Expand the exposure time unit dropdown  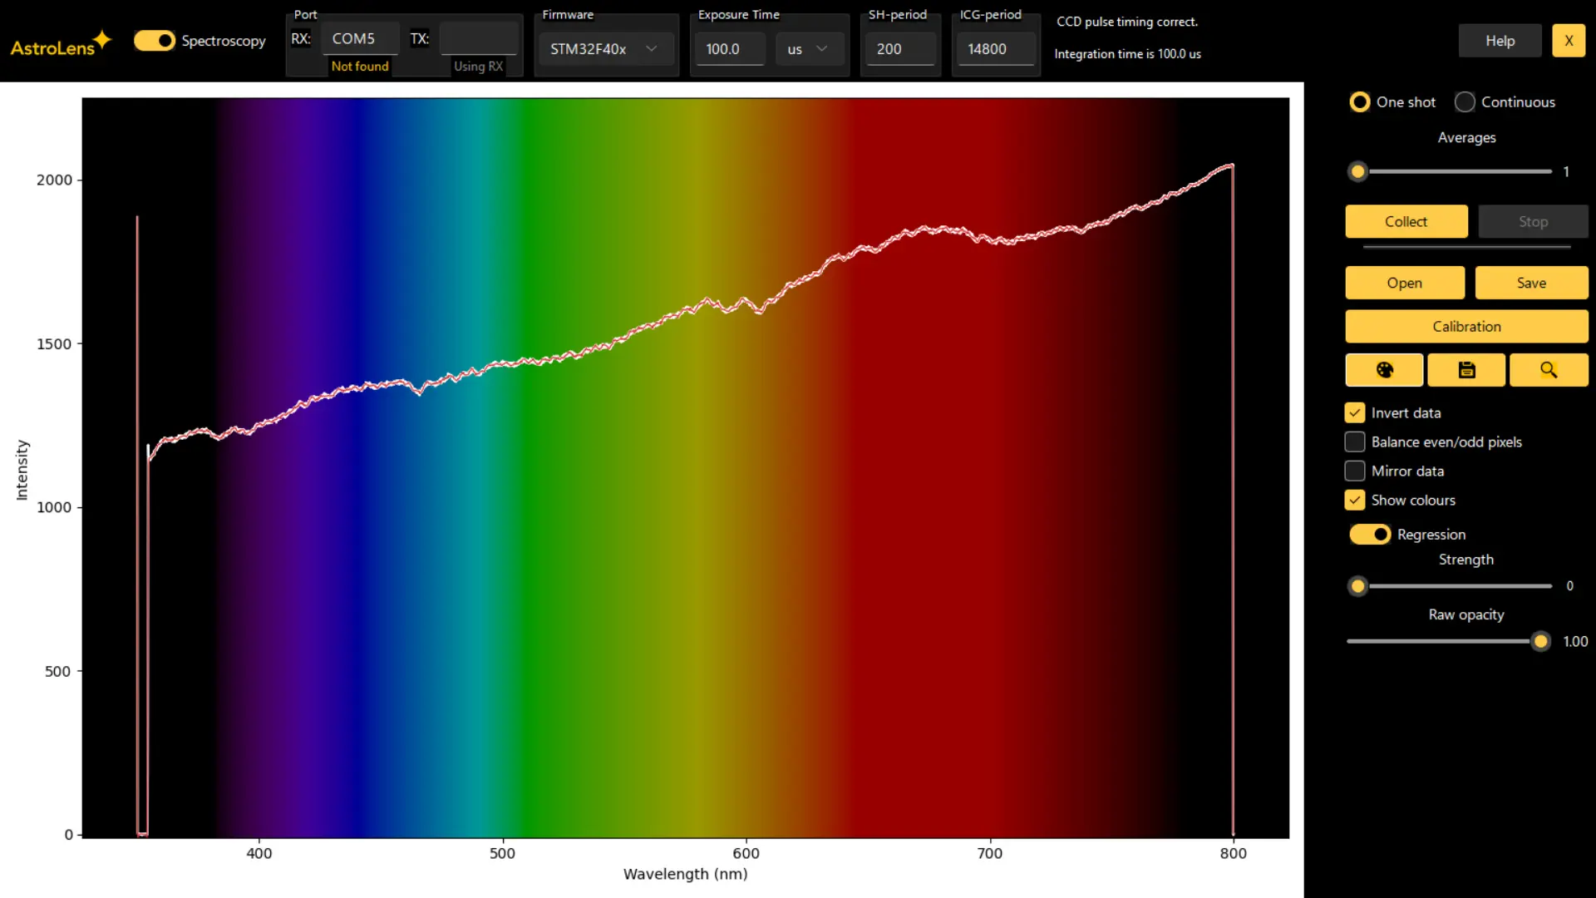coord(808,49)
